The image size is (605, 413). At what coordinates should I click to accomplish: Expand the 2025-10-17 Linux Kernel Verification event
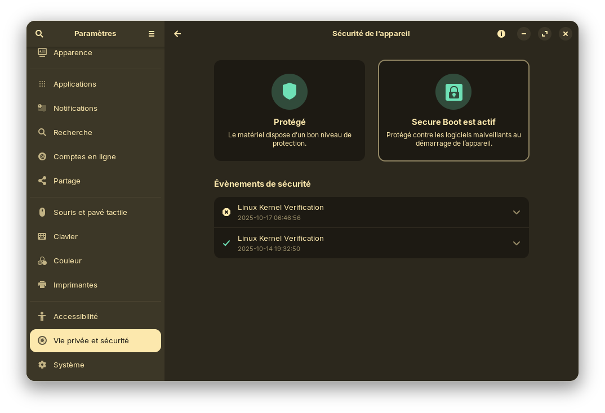(x=516, y=212)
